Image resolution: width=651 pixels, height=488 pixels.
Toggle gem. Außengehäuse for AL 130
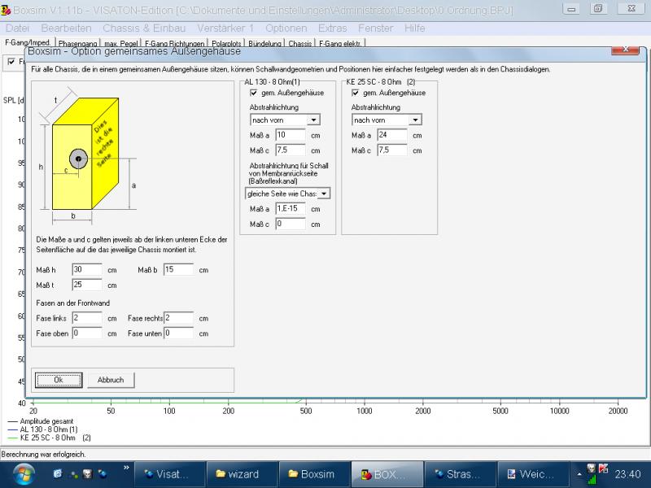pyautogui.click(x=254, y=93)
